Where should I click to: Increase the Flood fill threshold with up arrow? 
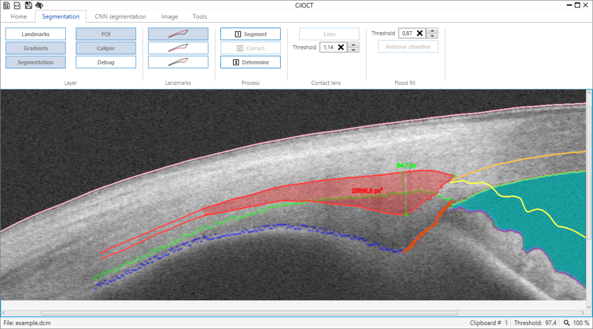click(x=432, y=31)
